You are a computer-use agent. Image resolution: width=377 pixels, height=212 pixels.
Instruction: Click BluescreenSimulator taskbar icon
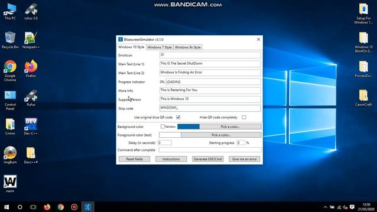coord(88,207)
